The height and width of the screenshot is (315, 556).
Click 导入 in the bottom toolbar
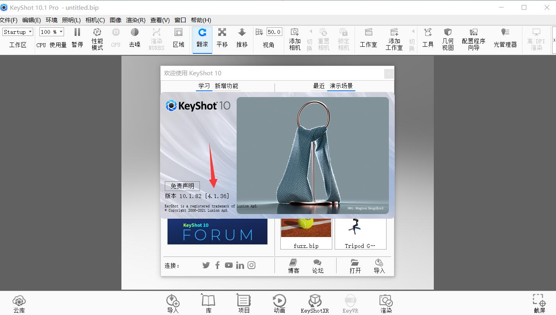pos(173,304)
